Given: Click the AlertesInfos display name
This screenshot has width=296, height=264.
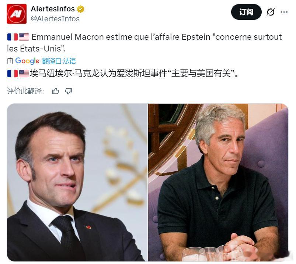Looking at the screenshot, I should pos(53,9).
